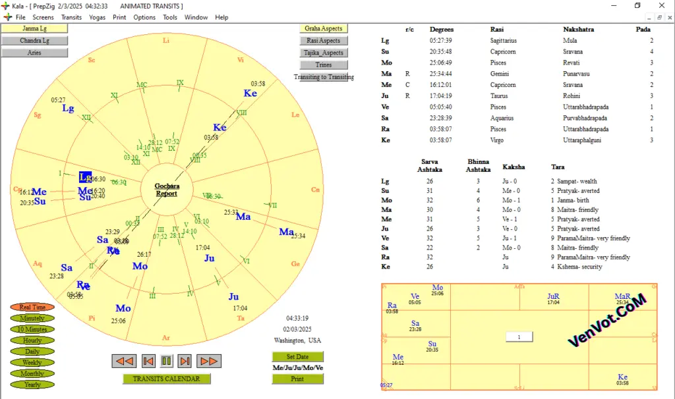Click Rohini nakshatra in Ju row
The width and height of the screenshot is (675, 399).
click(x=572, y=96)
